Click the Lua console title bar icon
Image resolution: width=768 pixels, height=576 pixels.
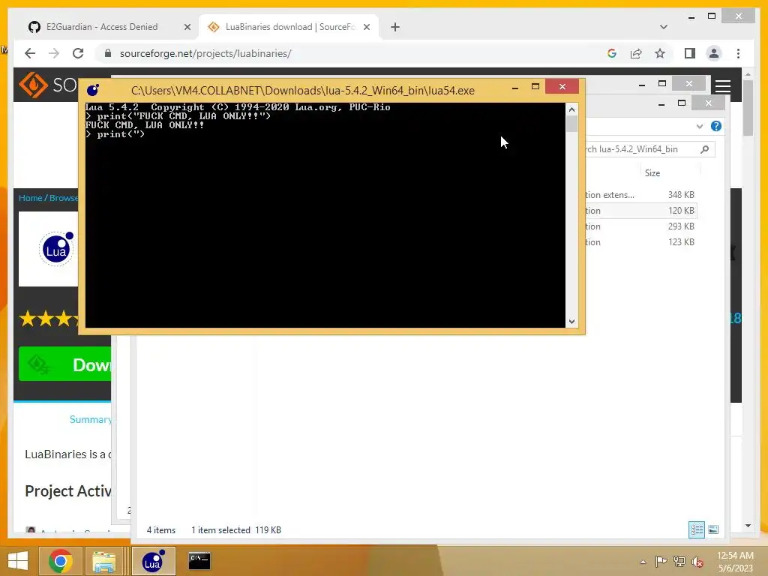click(x=92, y=90)
